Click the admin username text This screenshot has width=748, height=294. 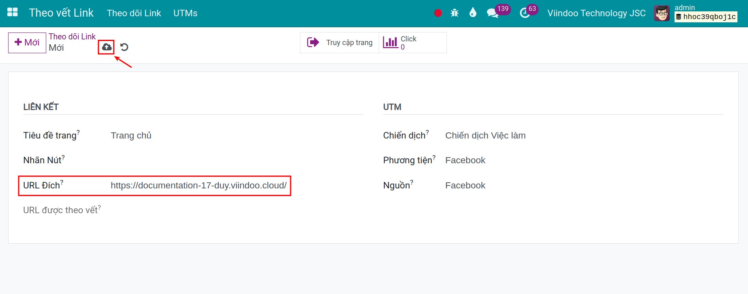pos(685,7)
